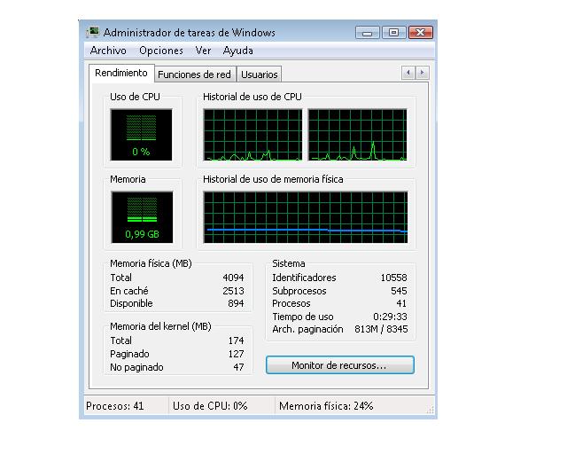The width and height of the screenshot is (567, 454).
Task: Click the window resize grip in status bar
Action: [x=430, y=410]
